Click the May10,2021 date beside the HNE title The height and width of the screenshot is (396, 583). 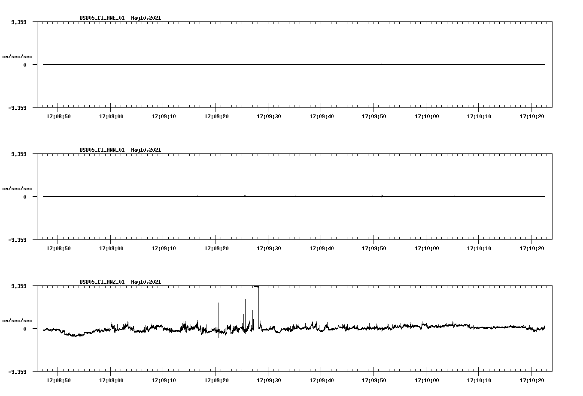point(146,18)
